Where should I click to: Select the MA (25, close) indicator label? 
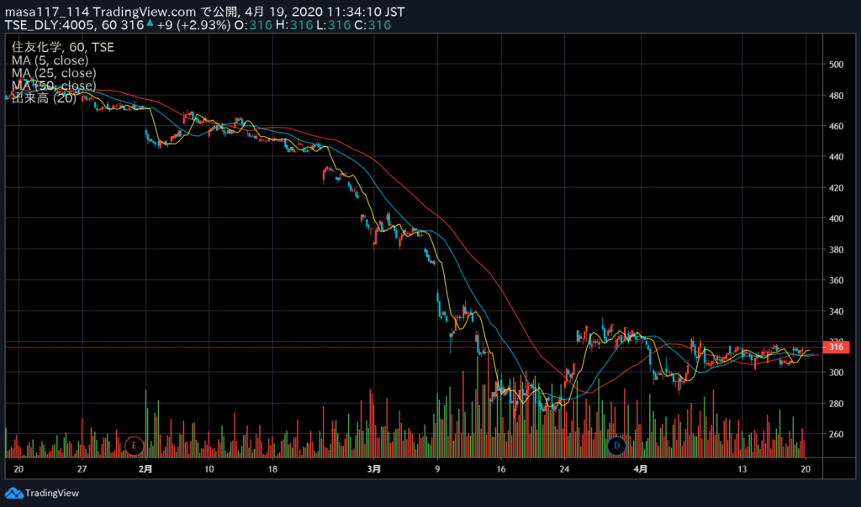point(54,73)
